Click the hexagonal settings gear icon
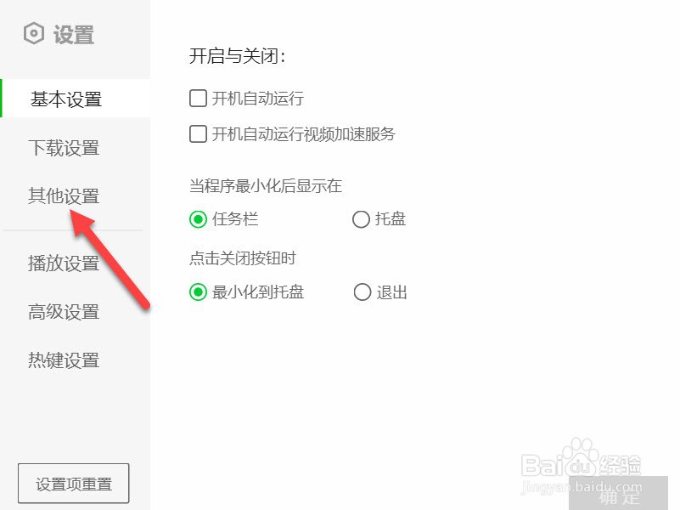This screenshot has height=510, width=680. click(33, 33)
